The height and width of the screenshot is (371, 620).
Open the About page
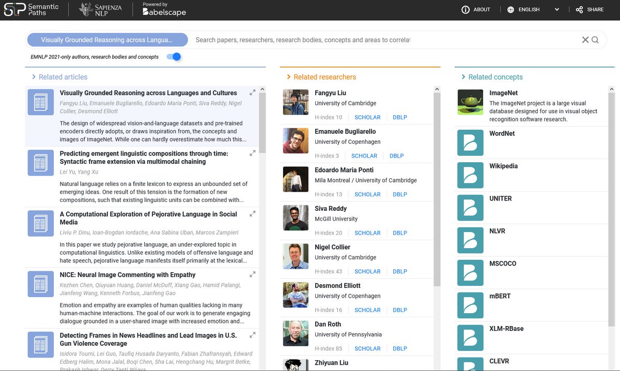[x=476, y=10]
